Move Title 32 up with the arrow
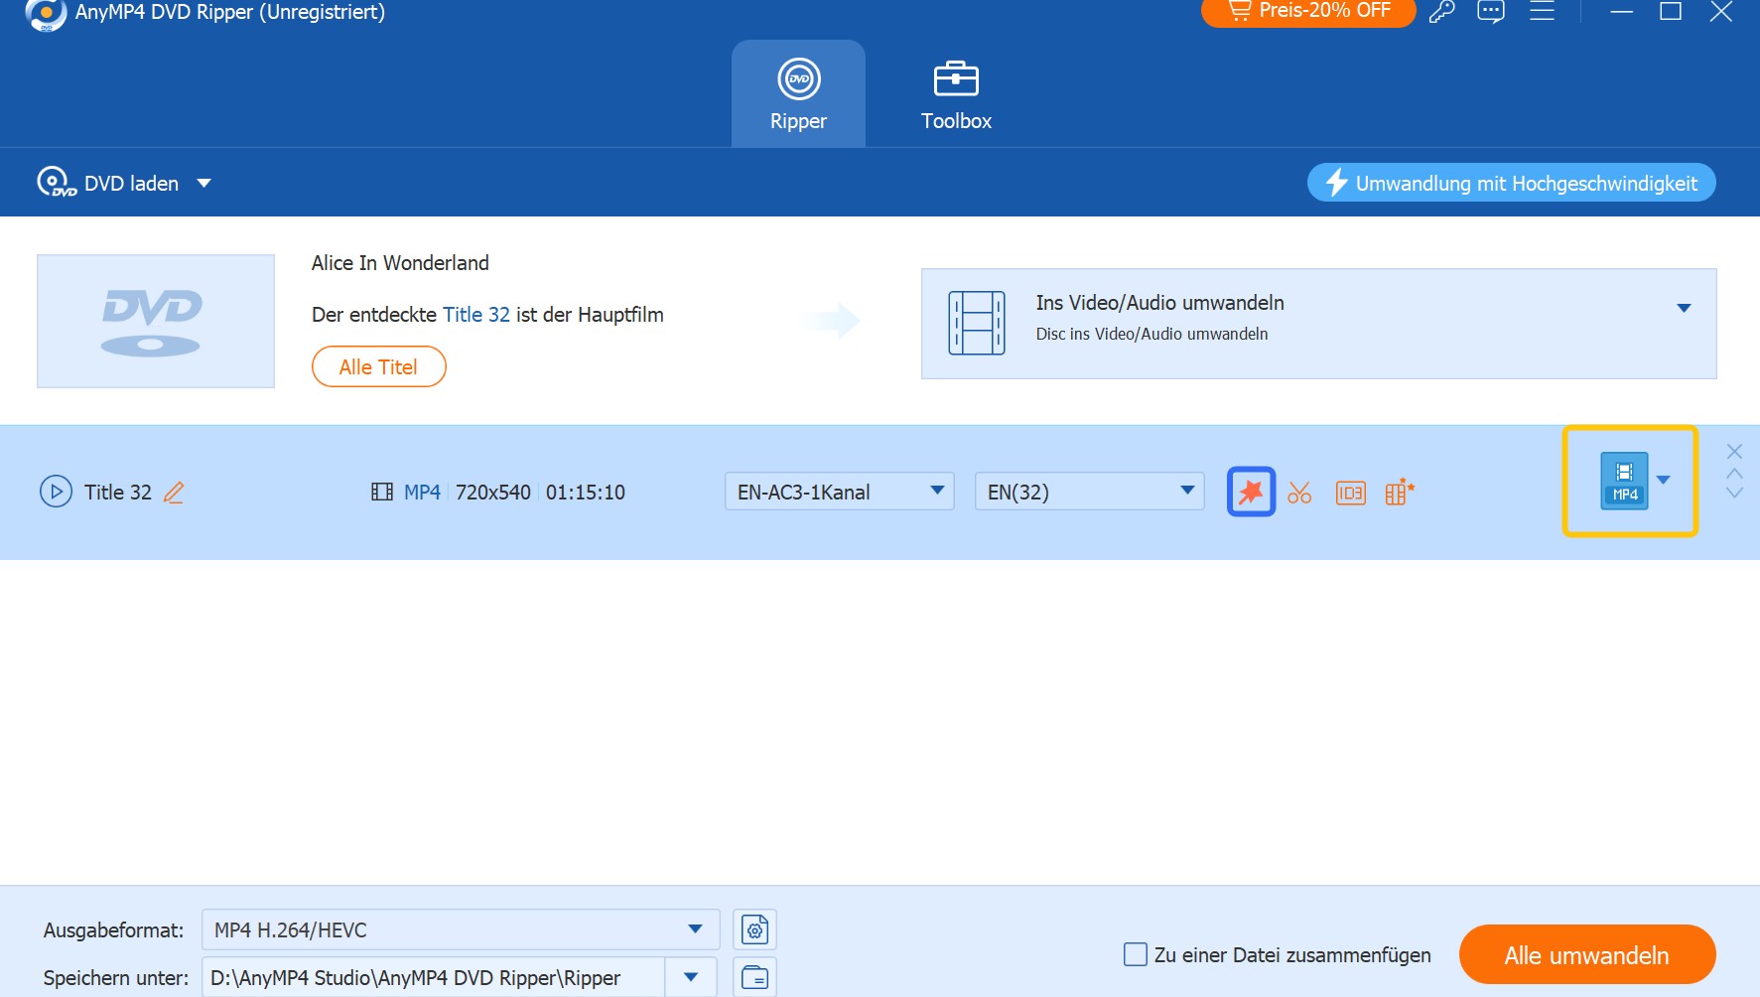 click(x=1734, y=474)
